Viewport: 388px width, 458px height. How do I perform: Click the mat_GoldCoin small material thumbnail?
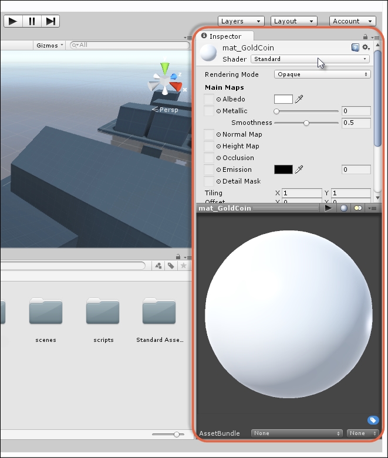pos(208,53)
